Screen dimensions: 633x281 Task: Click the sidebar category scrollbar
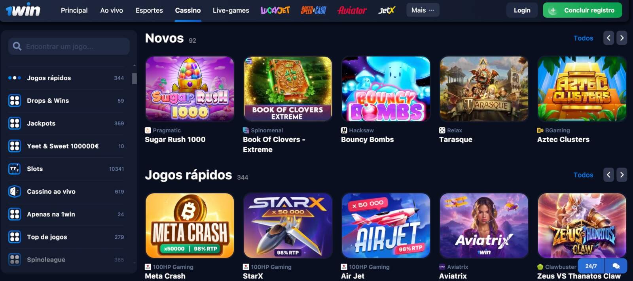(135, 79)
